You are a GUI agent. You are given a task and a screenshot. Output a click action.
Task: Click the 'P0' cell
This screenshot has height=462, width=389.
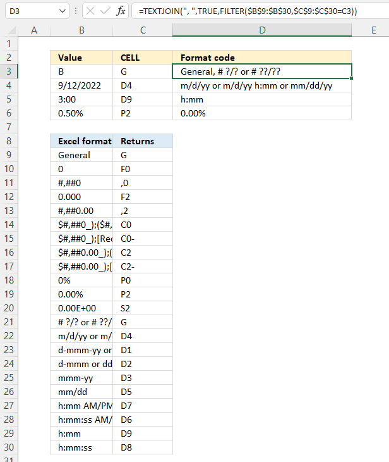tap(143, 280)
